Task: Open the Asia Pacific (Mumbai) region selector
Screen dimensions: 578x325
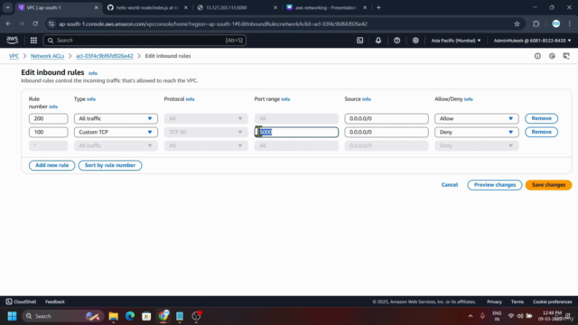Action: coord(455,41)
